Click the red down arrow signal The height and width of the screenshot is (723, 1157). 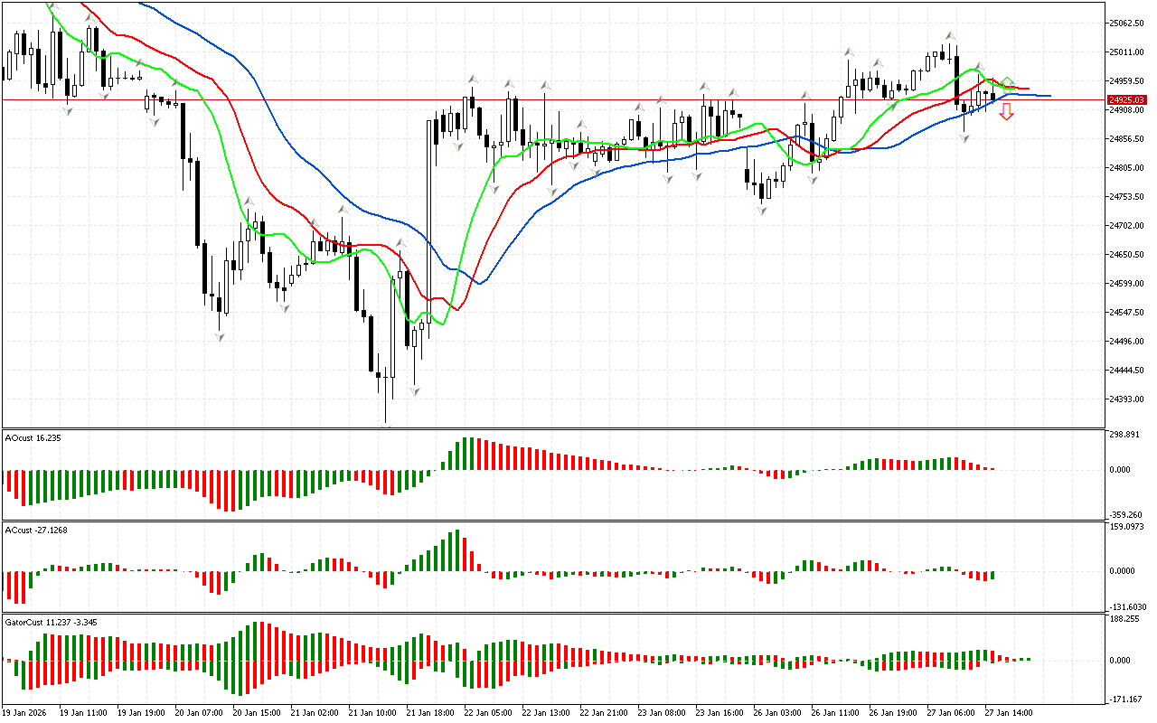[1006, 112]
